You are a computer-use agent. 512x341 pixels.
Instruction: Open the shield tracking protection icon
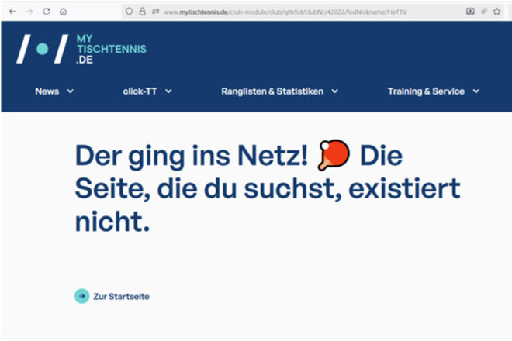(x=130, y=12)
